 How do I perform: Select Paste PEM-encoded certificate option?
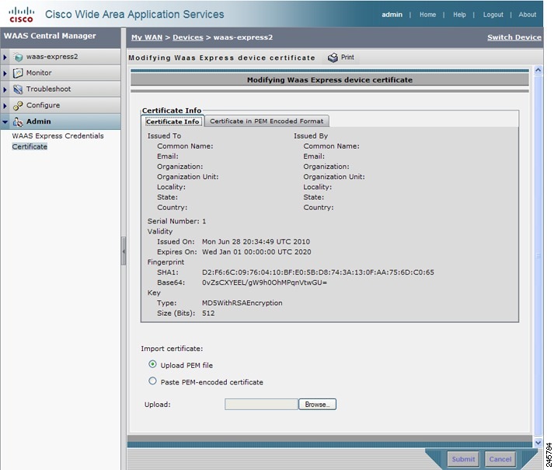click(x=152, y=381)
